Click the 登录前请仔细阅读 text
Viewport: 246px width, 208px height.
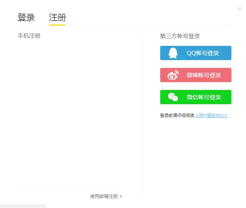point(177,116)
